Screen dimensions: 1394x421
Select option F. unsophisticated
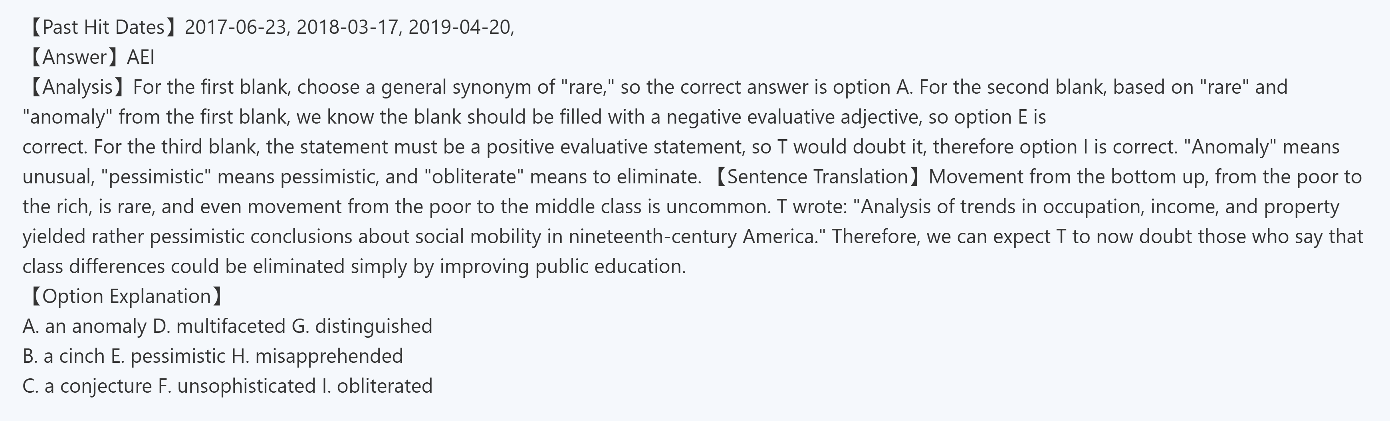tap(236, 386)
